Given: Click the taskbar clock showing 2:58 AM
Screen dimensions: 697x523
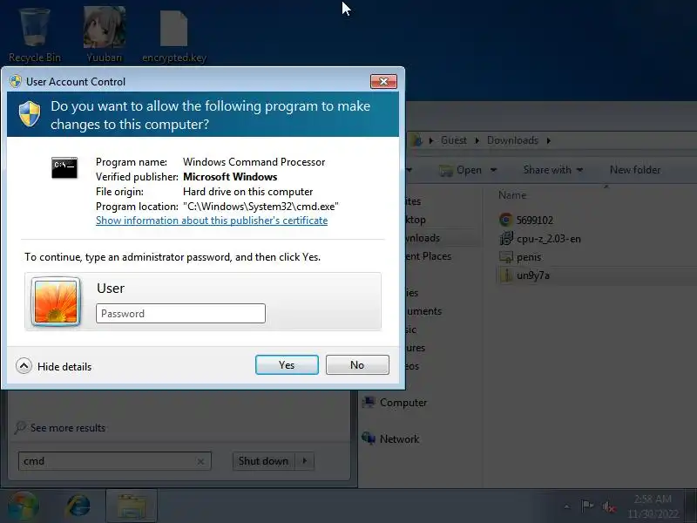Looking at the screenshot, I should pos(653,506).
